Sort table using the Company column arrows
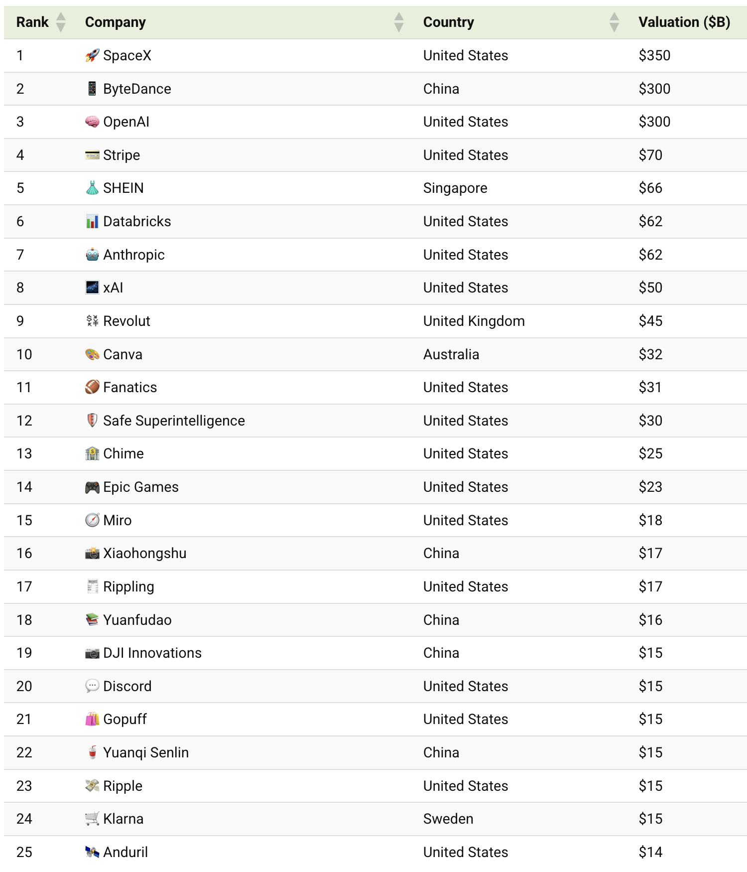747x872 pixels. pyautogui.click(x=398, y=22)
